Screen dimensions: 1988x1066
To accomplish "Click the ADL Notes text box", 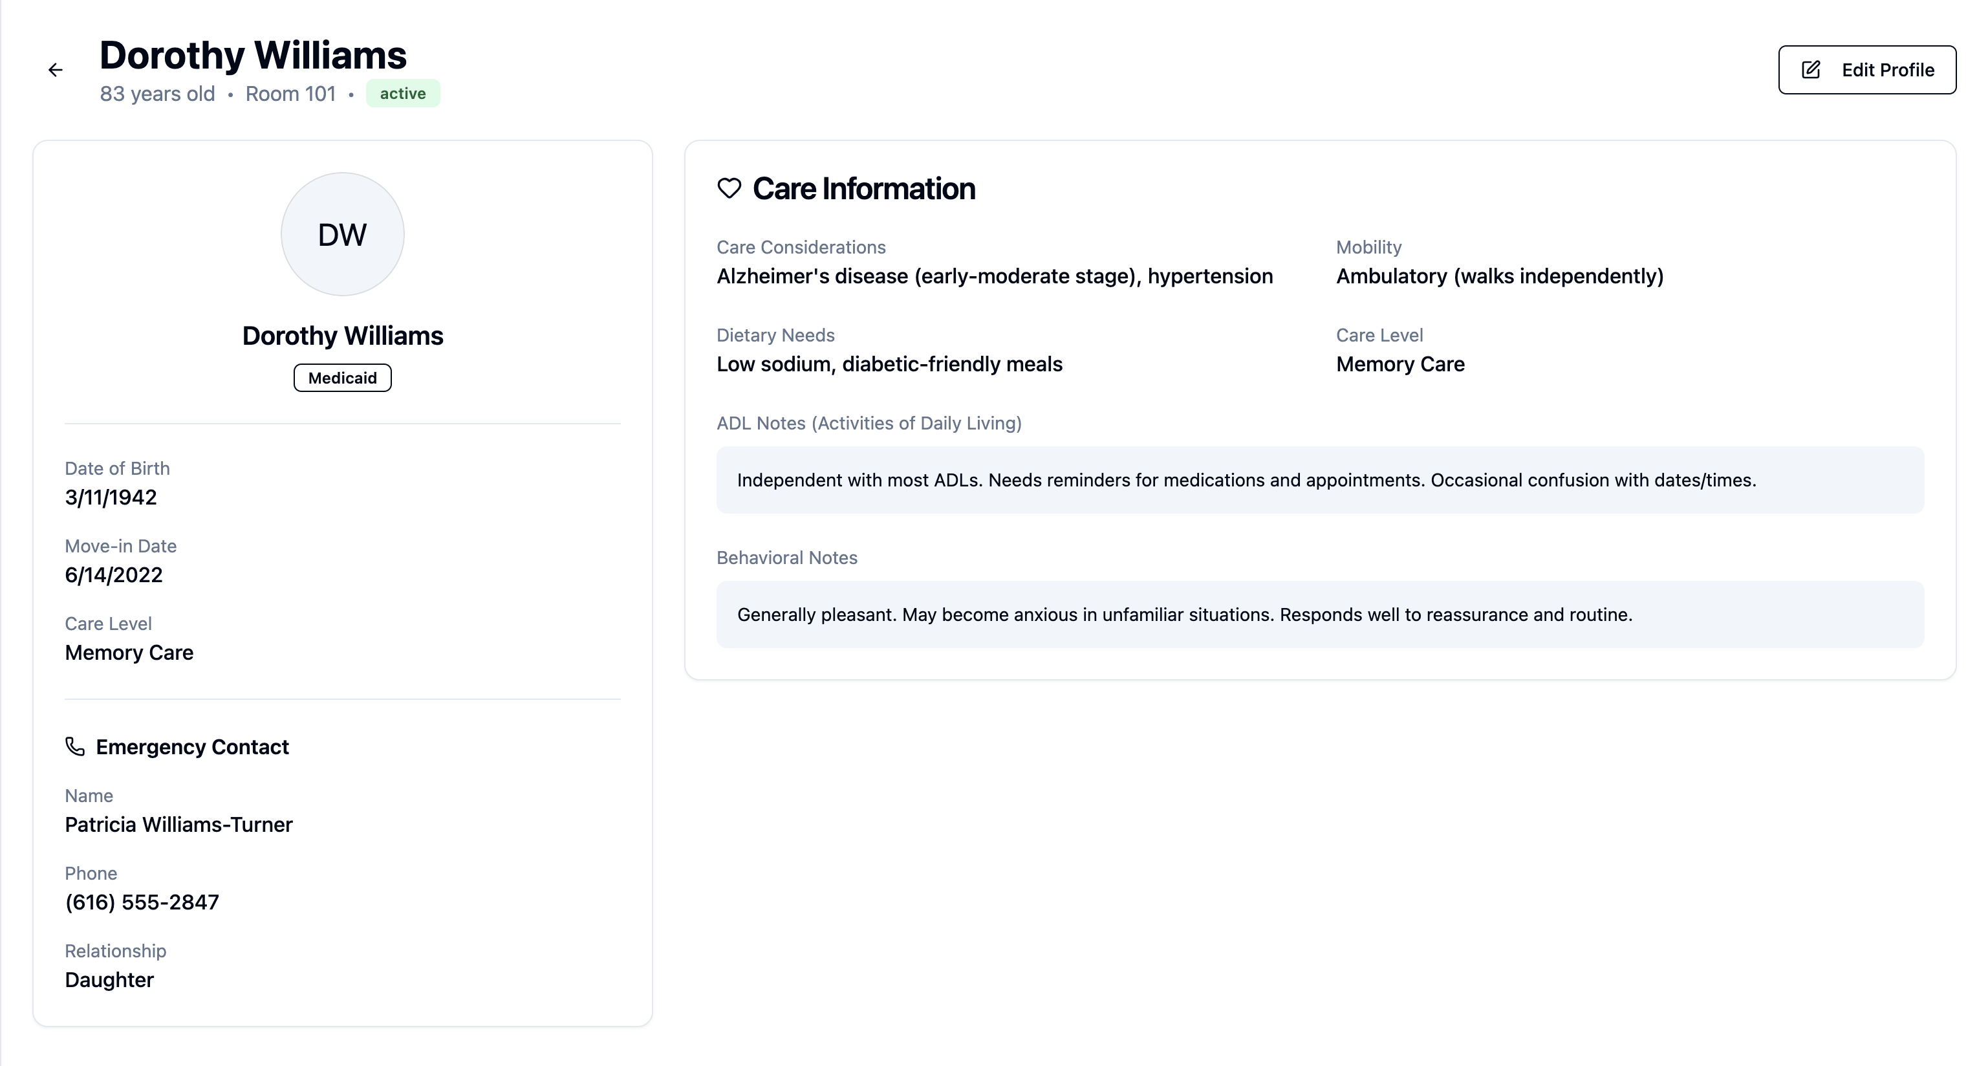I will click(x=1320, y=480).
